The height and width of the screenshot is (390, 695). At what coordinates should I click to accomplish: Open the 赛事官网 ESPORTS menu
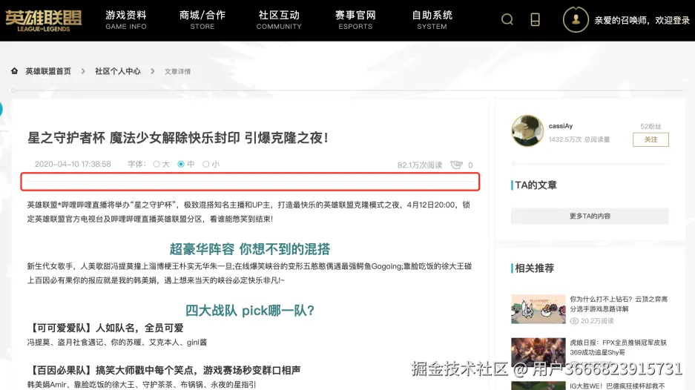355,20
